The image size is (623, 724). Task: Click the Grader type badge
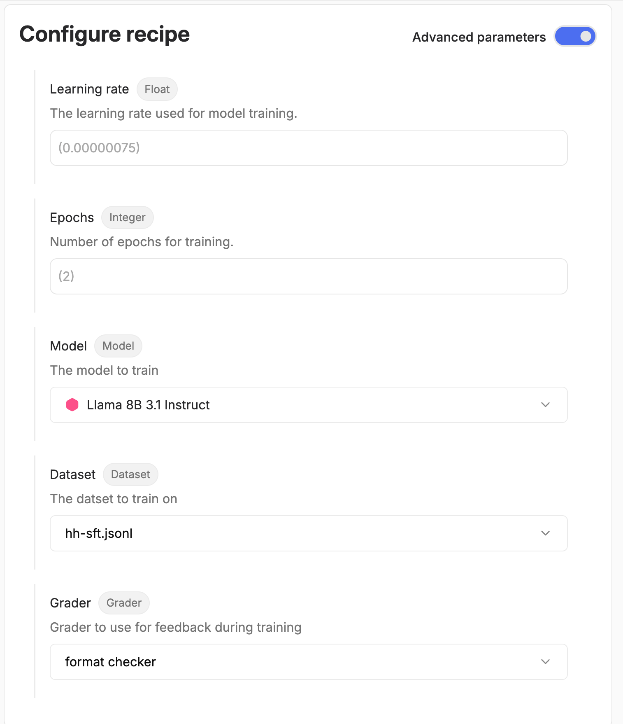coord(124,603)
